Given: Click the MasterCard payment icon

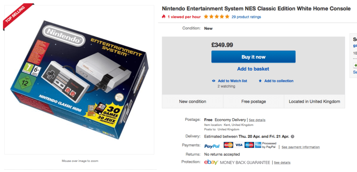Looking at the screenshot, I should tap(228, 145).
